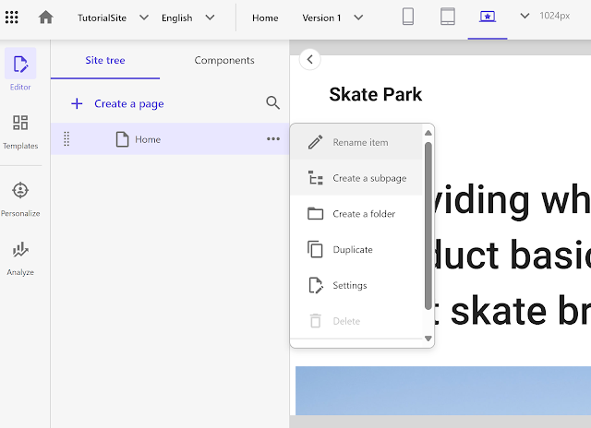Open the Personalize sidebar section

point(20,199)
